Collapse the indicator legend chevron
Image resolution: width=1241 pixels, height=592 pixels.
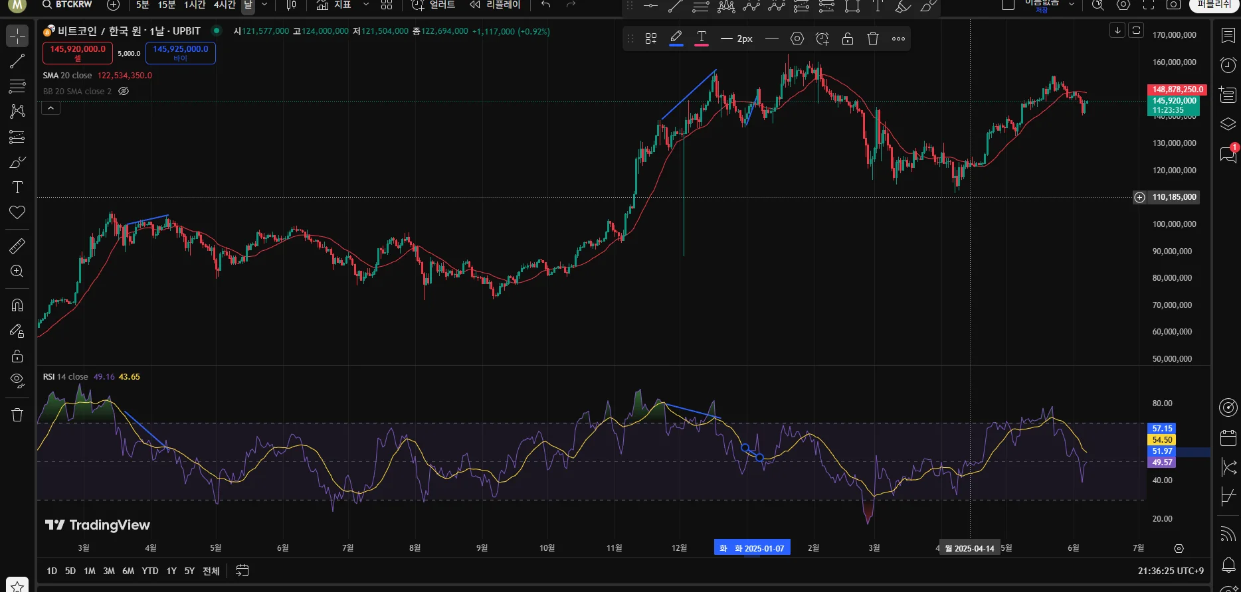click(51, 108)
